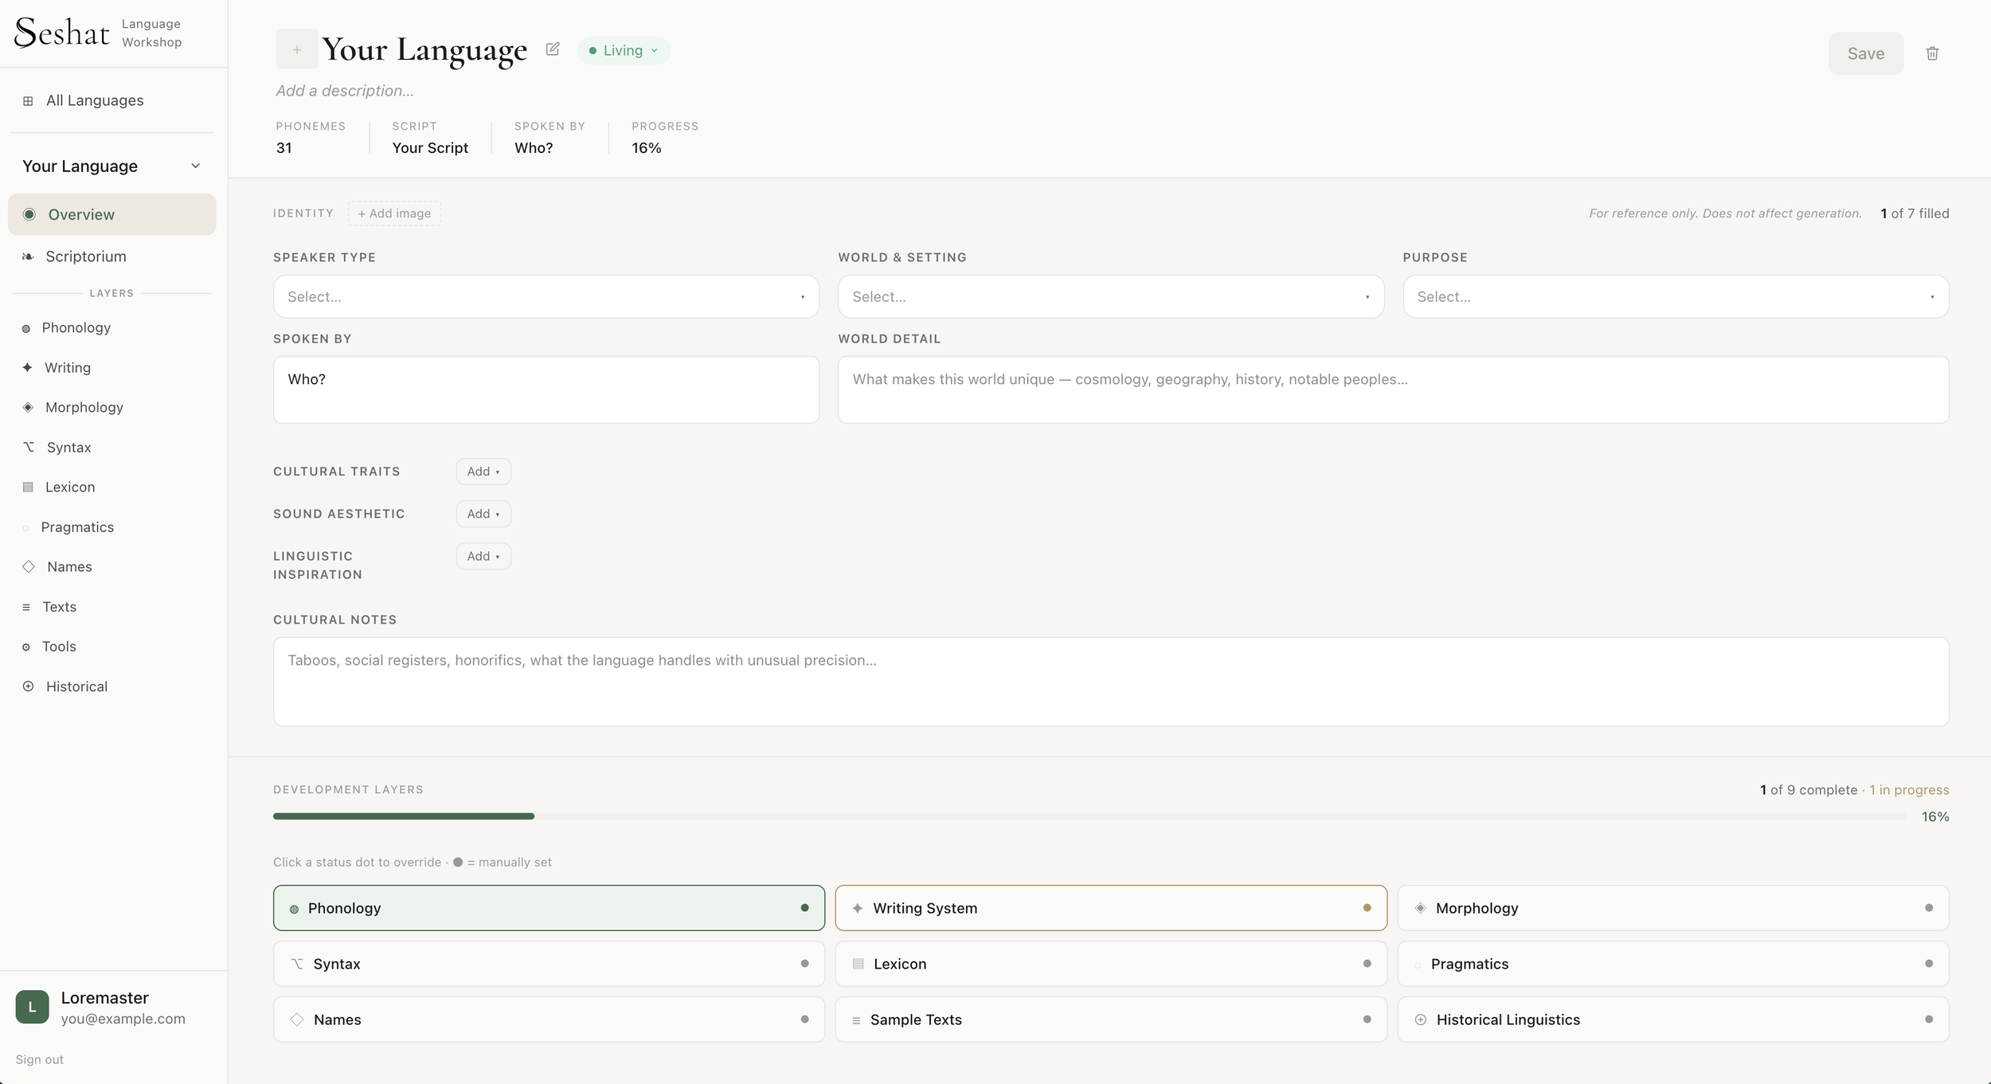Toggle the Morphology card status dot
The width and height of the screenshot is (1991, 1084).
tap(1928, 908)
